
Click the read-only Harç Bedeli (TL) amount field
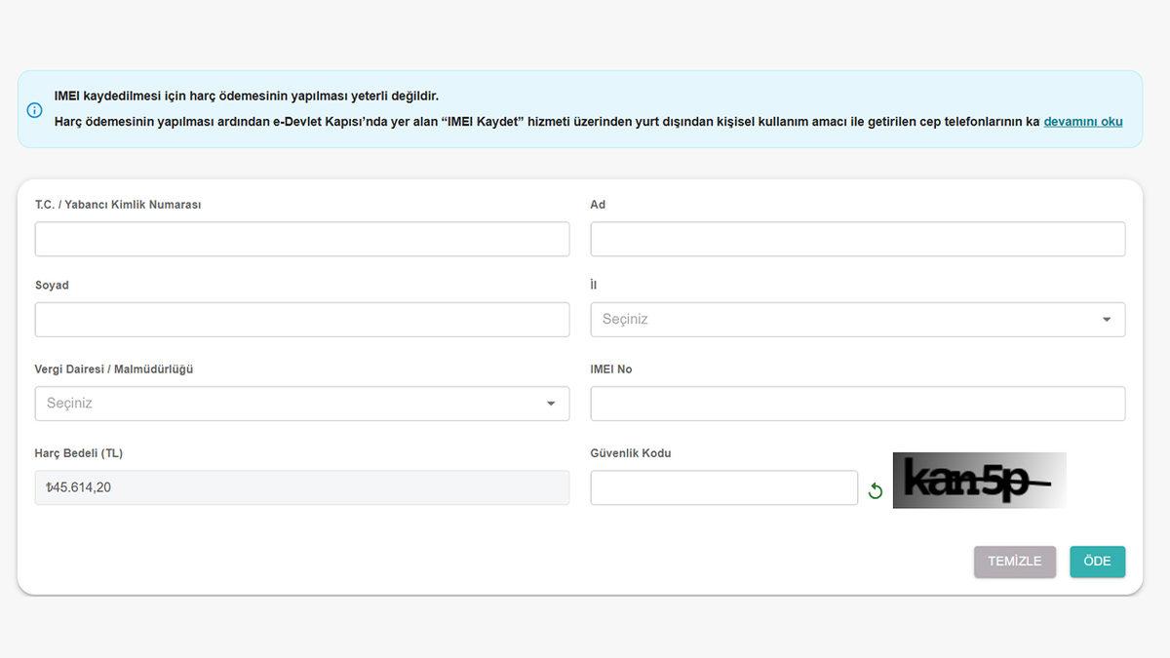[x=302, y=487]
